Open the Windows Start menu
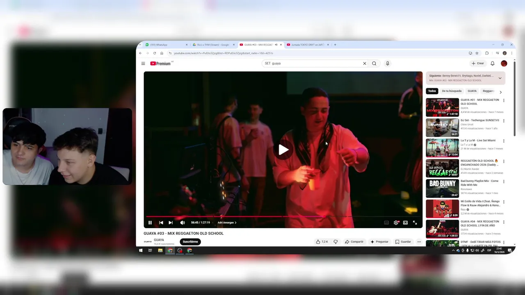 tap(141, 250)
